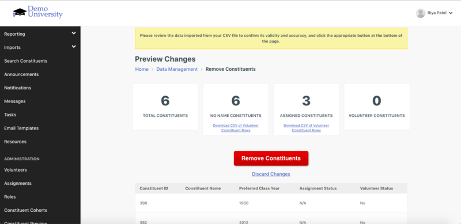Open the Riya Patel user dropdown arrow

point(451,13)
